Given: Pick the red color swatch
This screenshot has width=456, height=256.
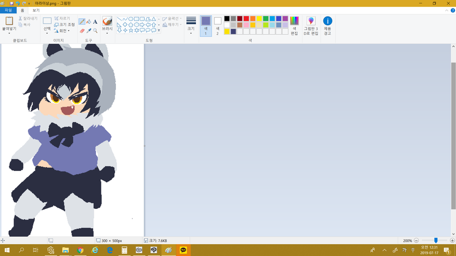Looking at the screenshot, I should click(246, 19).
